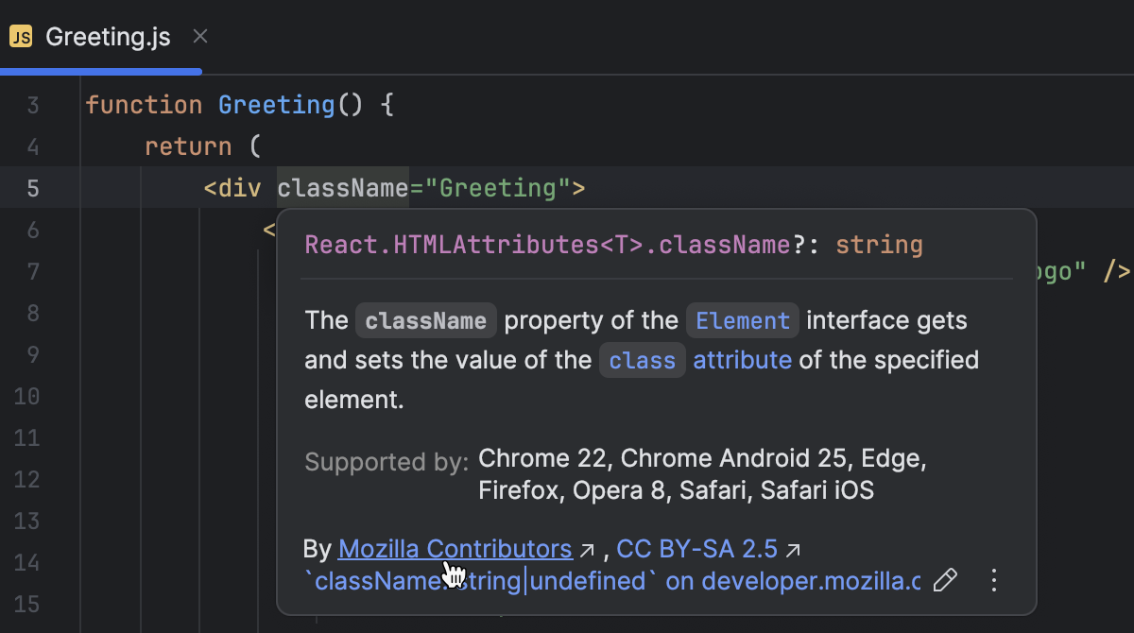Follow the Element interface link
Screen dimensions: 1134x633
pos(743,321)
